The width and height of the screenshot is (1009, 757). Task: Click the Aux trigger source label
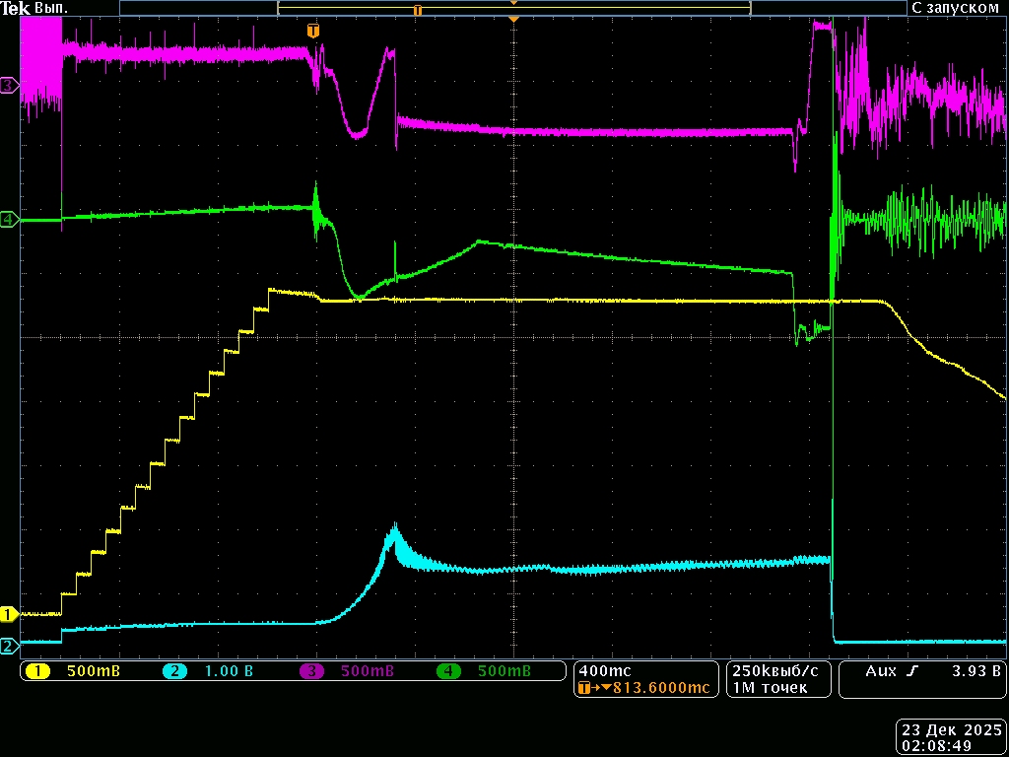[880, 671]
